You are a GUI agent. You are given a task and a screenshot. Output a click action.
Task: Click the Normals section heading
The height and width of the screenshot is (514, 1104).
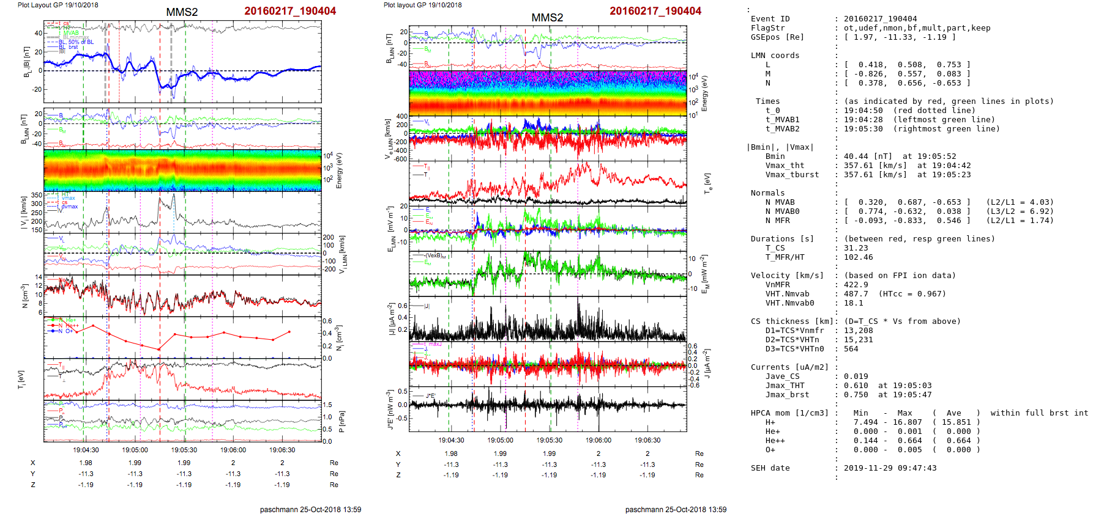coord(767,193)
